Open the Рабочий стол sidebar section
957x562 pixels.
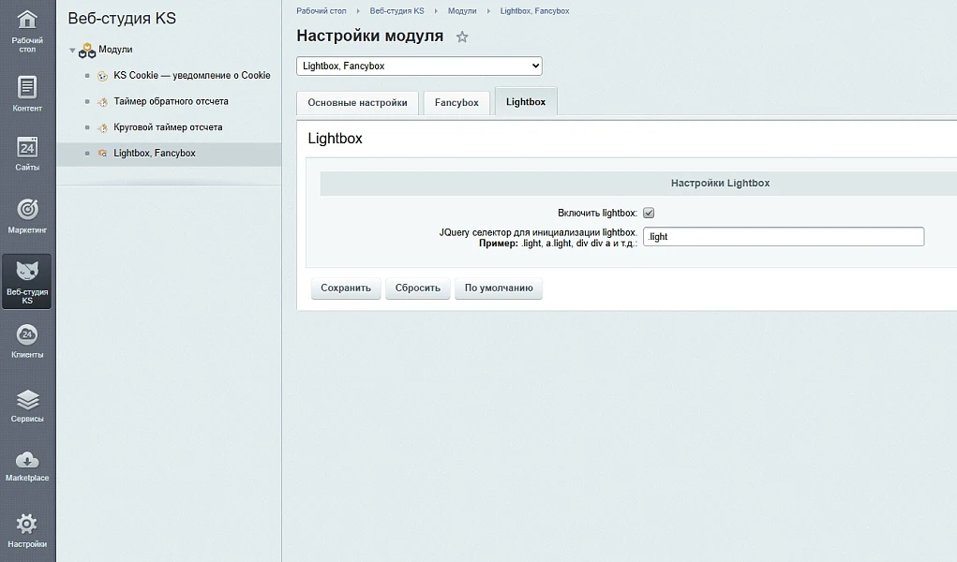27,31
